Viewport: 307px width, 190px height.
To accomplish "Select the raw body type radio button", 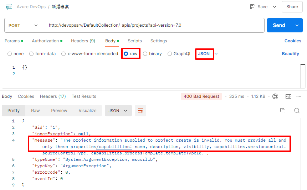I will click(x=126, y=54).
